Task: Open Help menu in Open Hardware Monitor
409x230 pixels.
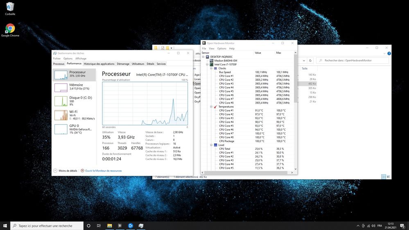Action: click(232, 49)
